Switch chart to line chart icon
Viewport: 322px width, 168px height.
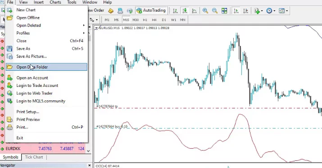tap(194, 11)
